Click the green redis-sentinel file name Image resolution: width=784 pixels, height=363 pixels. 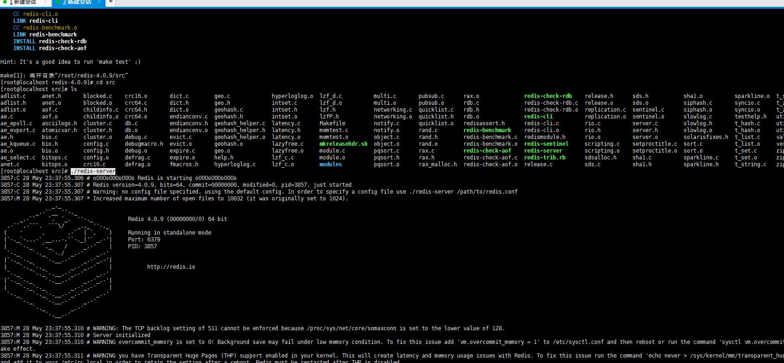point(546,144)
